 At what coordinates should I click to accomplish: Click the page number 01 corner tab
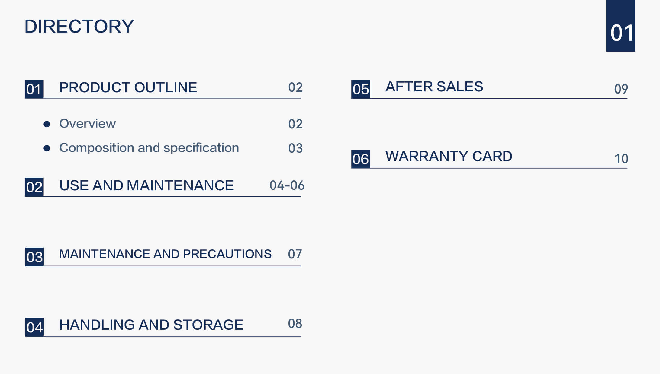point(620,26)
